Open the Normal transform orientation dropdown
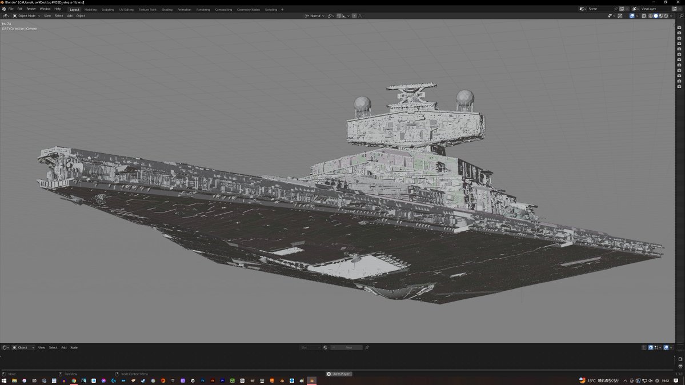Screen dimensions: 685x385 [x=315, y=16]
